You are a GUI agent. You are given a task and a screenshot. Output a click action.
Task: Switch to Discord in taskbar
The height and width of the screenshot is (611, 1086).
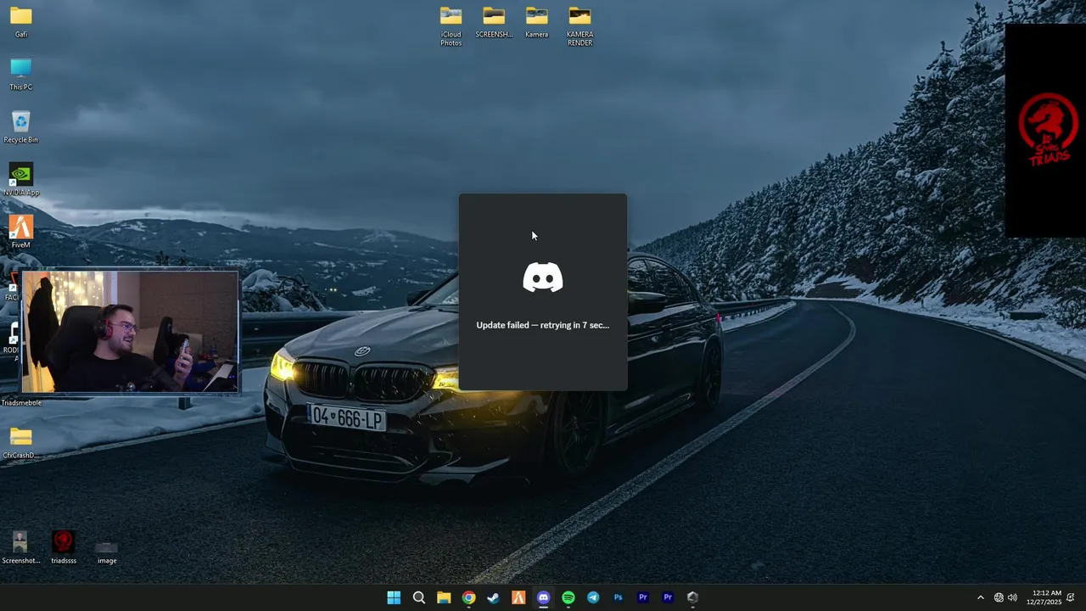pos(543,597)
